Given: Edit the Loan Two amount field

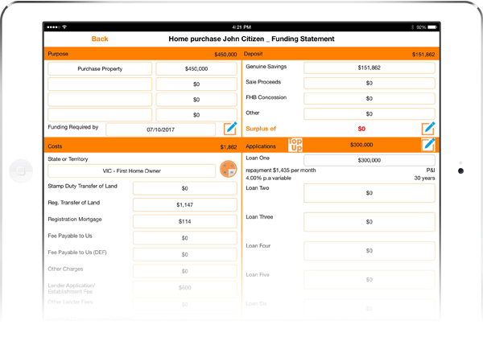Looking at the screenshot, I should pos(369,193).
